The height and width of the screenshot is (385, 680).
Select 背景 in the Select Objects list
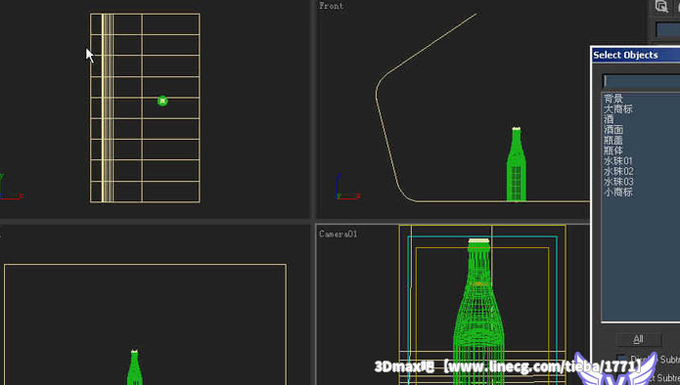click(x=612, y=99)
